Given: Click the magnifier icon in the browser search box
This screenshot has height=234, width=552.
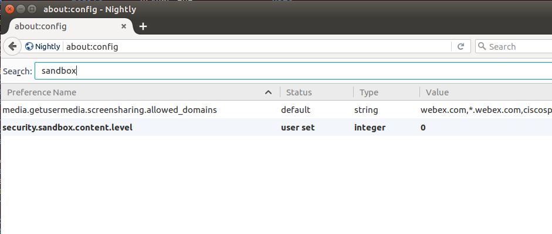Looking at the screenshot, I should tap(482, 46).
